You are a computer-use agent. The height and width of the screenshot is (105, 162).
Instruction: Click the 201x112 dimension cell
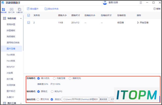coord(75,23)
